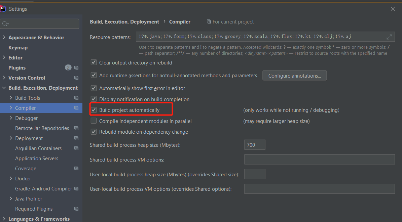
Task: Select Required Plugins in tree
Action: [34, 209]
